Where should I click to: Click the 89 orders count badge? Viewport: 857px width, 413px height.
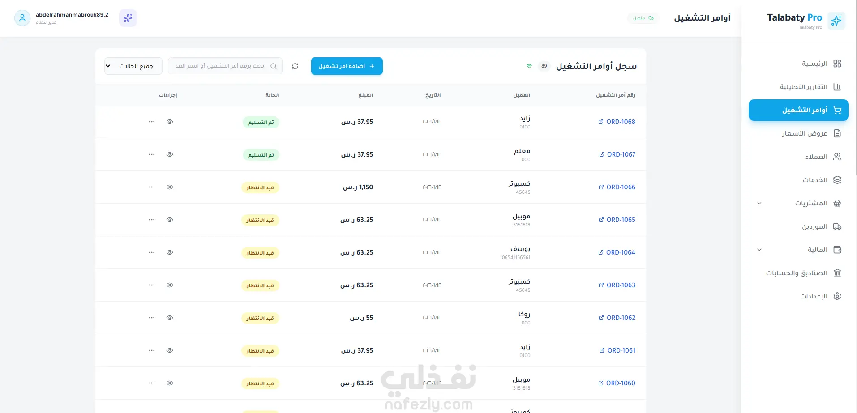pyautogui.click(x=544, y=66)
